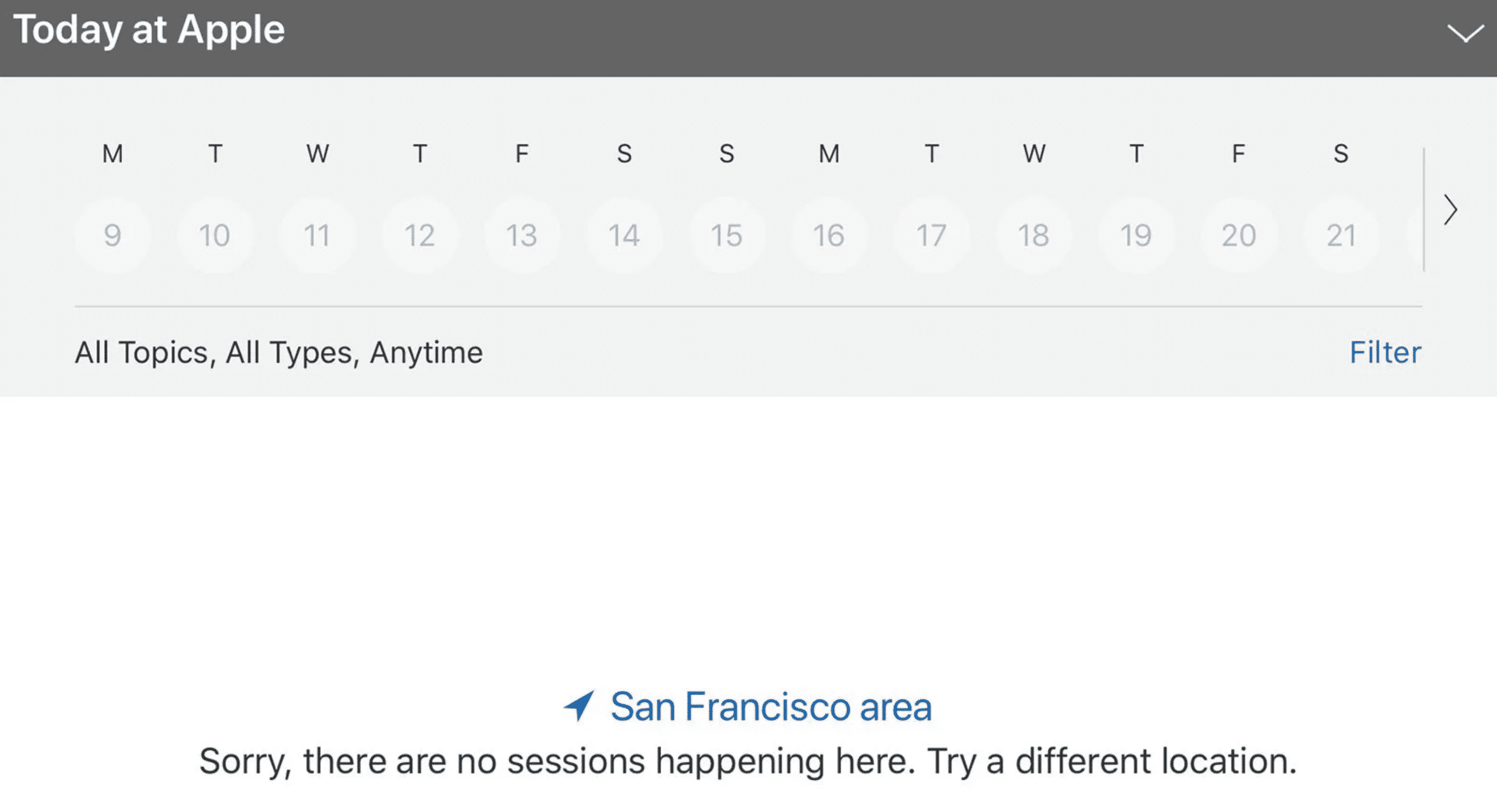Select Monday the 9th

pyautogui.click(x=113, y=236)
